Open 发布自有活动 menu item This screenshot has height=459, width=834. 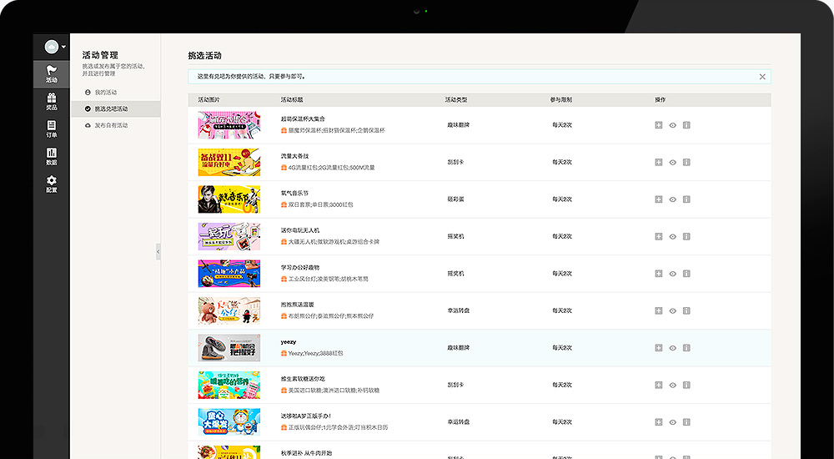(x=111, y=125)
